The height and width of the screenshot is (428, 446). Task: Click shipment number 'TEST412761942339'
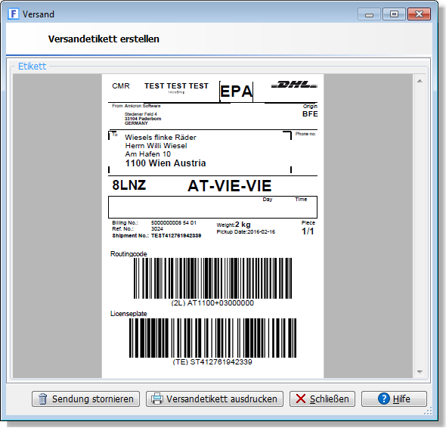pyautogui.click(x=176, y=236)
